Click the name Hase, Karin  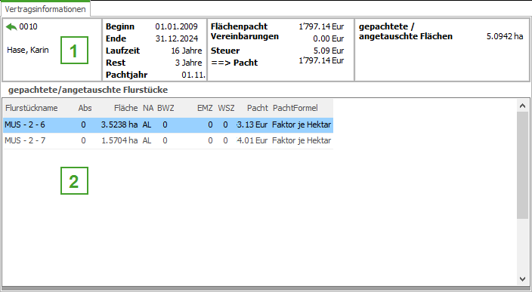[28, 50]
